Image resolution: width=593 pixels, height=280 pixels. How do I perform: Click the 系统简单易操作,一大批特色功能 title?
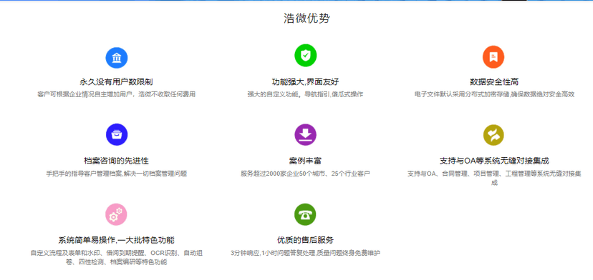point(117,240)
